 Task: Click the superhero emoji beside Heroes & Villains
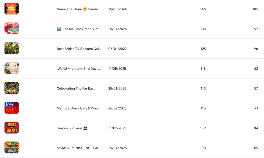(x=85, y=128)
